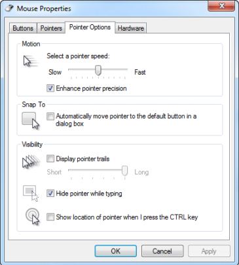Open the Pointers tab
Viewport: 239px width, 265px height.
coord(51,28)
